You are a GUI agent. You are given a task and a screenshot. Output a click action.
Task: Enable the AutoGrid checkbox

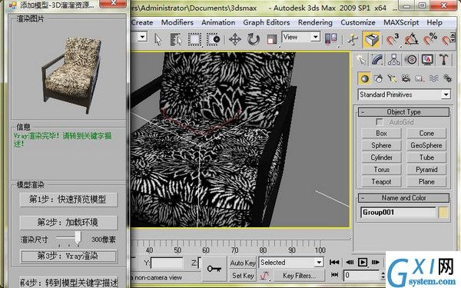(380, 122)
